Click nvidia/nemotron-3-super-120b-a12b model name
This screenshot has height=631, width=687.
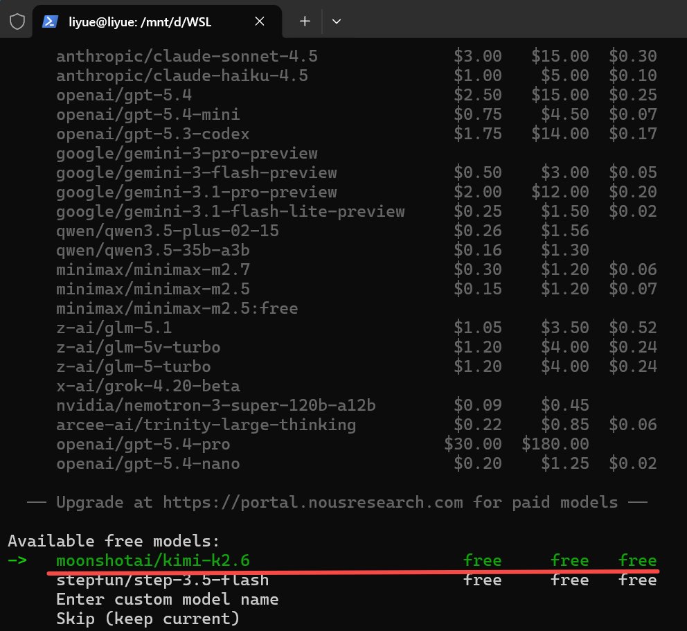pos(216,405)
